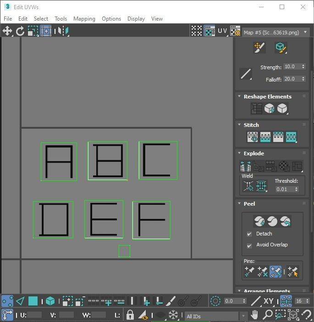Click the third Stitch average icon
Viewport: 314px width, 322px height.
pos(278,137)
